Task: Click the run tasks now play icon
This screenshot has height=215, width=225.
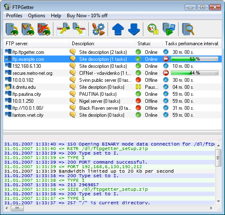Action: tap(169, 29)
